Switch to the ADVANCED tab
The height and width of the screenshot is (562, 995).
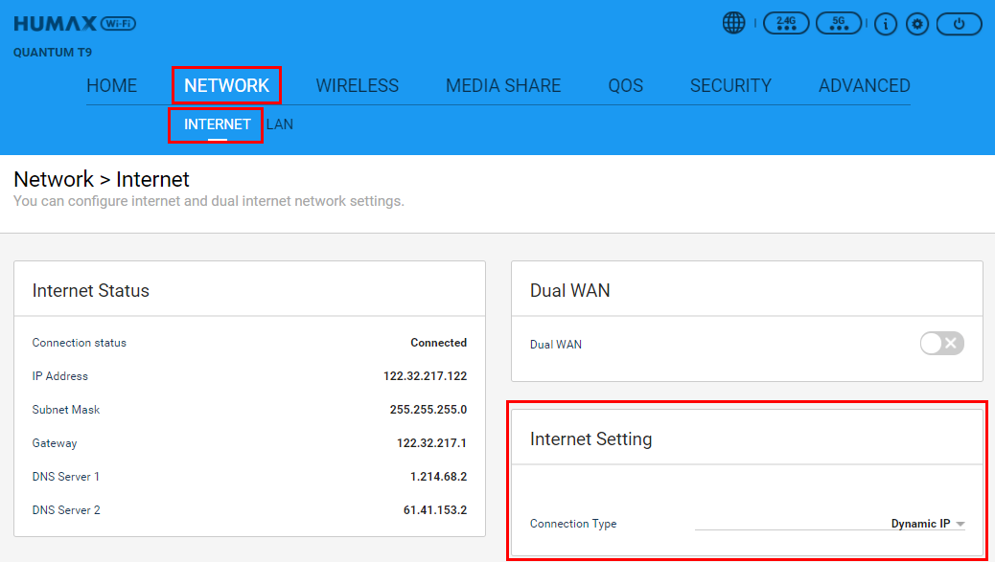coord(865,85)
